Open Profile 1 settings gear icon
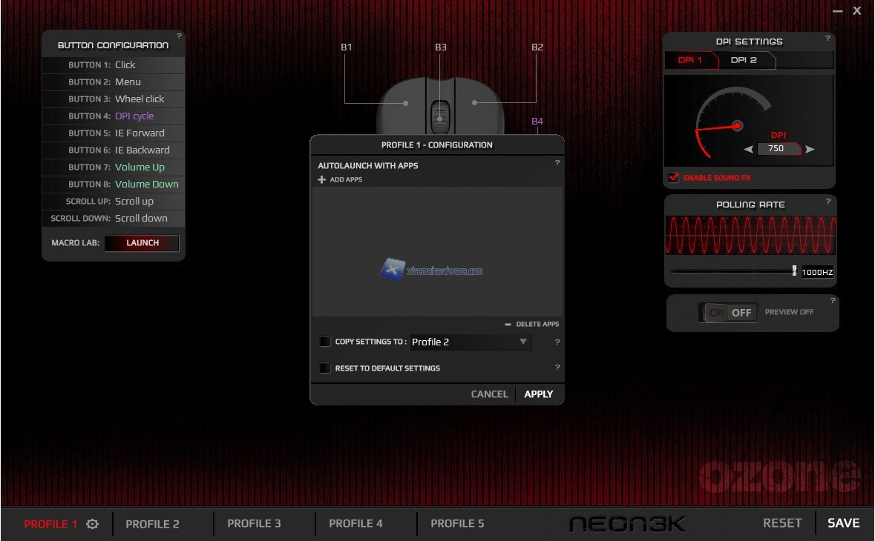Image resolution: width=875 pixels, height=541 pixels. 92,524
